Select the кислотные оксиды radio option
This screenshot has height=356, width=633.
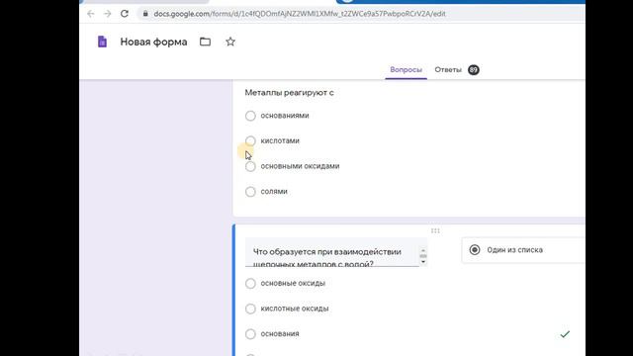pos(250,309)
